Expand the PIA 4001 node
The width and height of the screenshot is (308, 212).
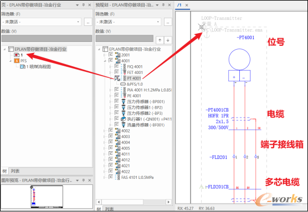(x=110, y=90)
